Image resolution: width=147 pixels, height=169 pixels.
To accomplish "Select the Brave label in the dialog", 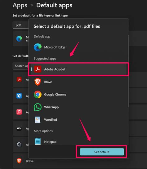I will pos(48,82).
